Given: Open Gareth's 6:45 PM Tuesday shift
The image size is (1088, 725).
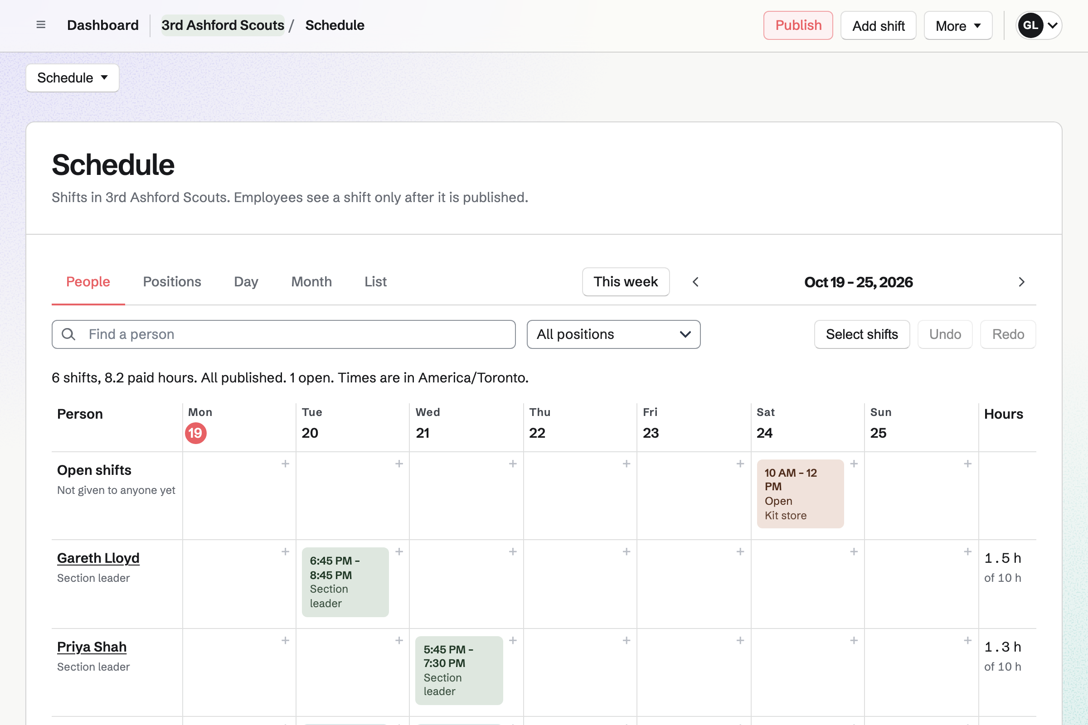Looking at the screenshot, I should pyautogui.click(x=345, y=582).
